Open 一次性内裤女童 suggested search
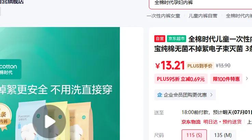Screen dimensions: 252x140 point(163,16)
